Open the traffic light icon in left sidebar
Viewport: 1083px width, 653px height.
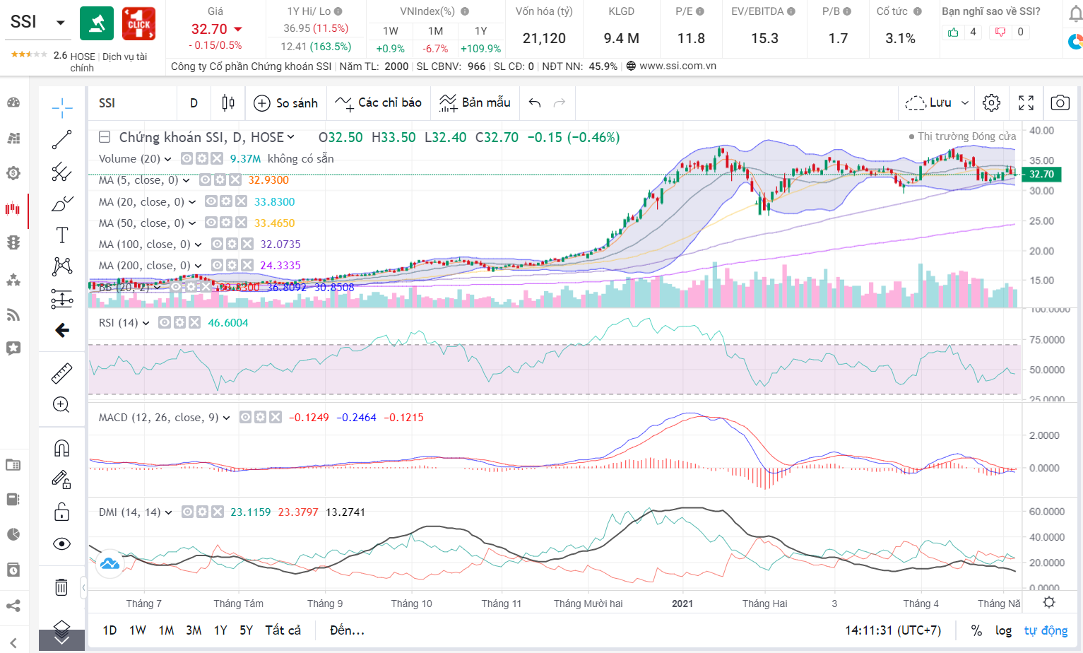click(x=13, y=242)
